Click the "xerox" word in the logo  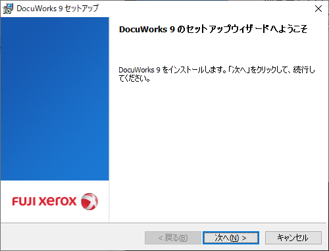58,202
